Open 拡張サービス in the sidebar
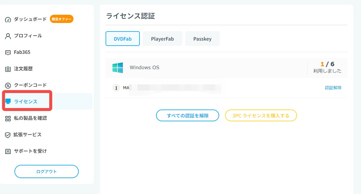361x194 pixels. pyautogui.click(x=27, y=135)
